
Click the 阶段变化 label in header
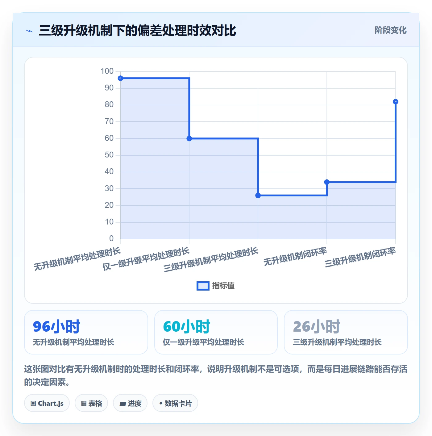(390, 30)
